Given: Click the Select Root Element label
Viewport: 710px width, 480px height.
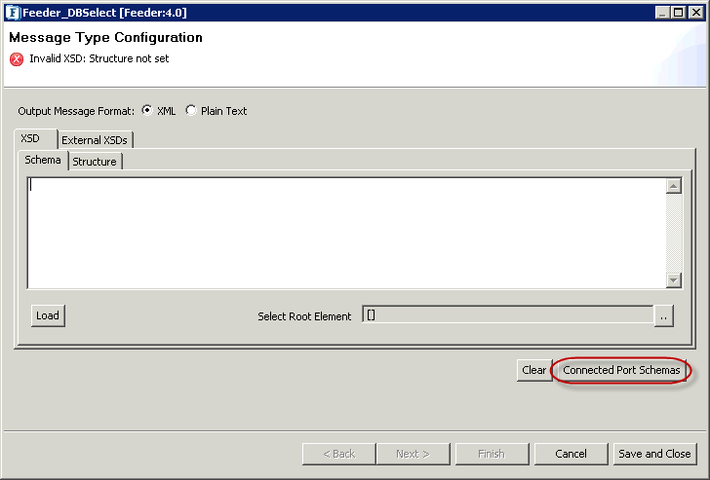Looking at the screenshot, I should point(304,316).
